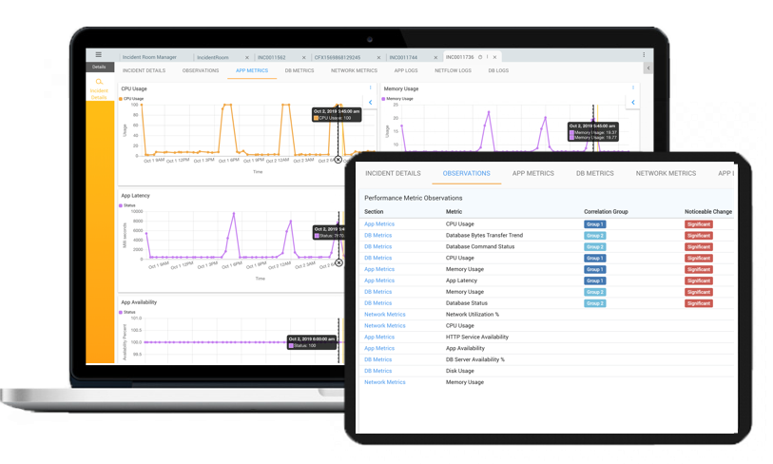Viewport: 773px width, 464px height.
Task: Click the X marker on CPU Usage chart
Action: pos(338,160)
